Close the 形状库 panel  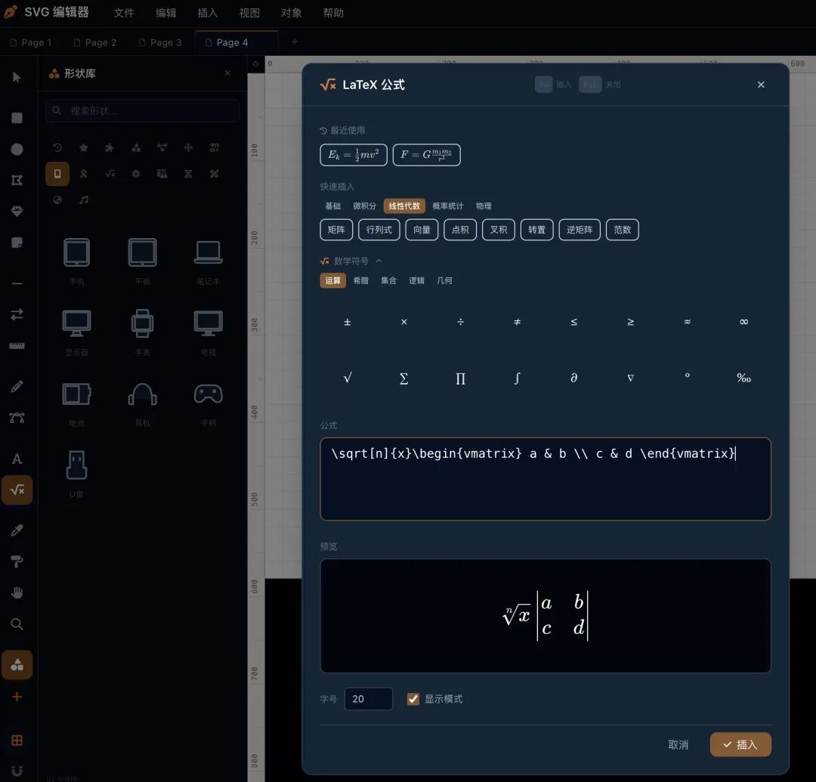(227, 73)
